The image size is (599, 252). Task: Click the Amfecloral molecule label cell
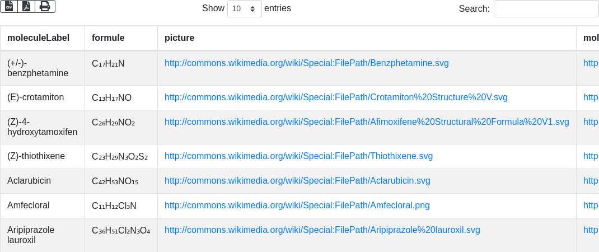click(29, 206)
